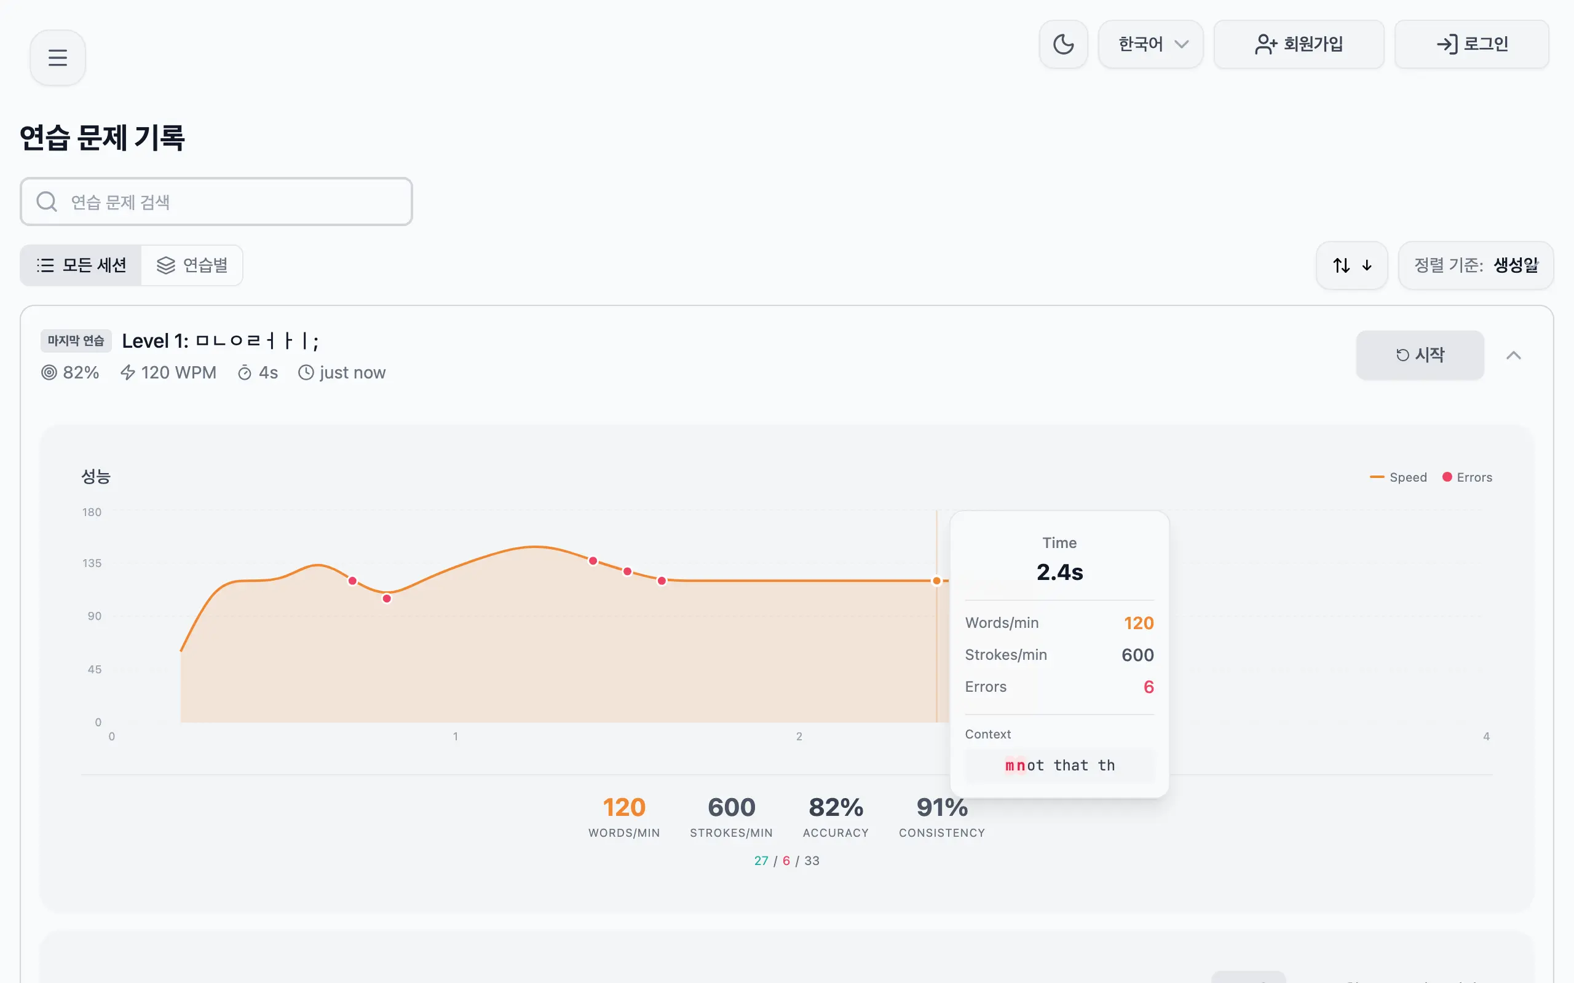Toggle Speed visibility in the chart legend
Screen dimensions: 1574x983
1398,477
